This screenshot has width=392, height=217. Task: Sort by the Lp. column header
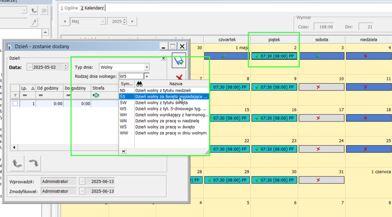(x=28, y=88)
